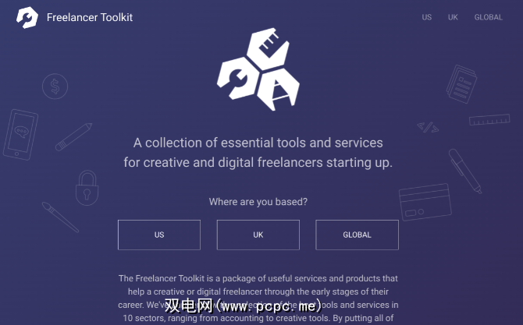Choose the GLOBAL region button
Viewport: 523px width, 325px height.
(357, 235)
